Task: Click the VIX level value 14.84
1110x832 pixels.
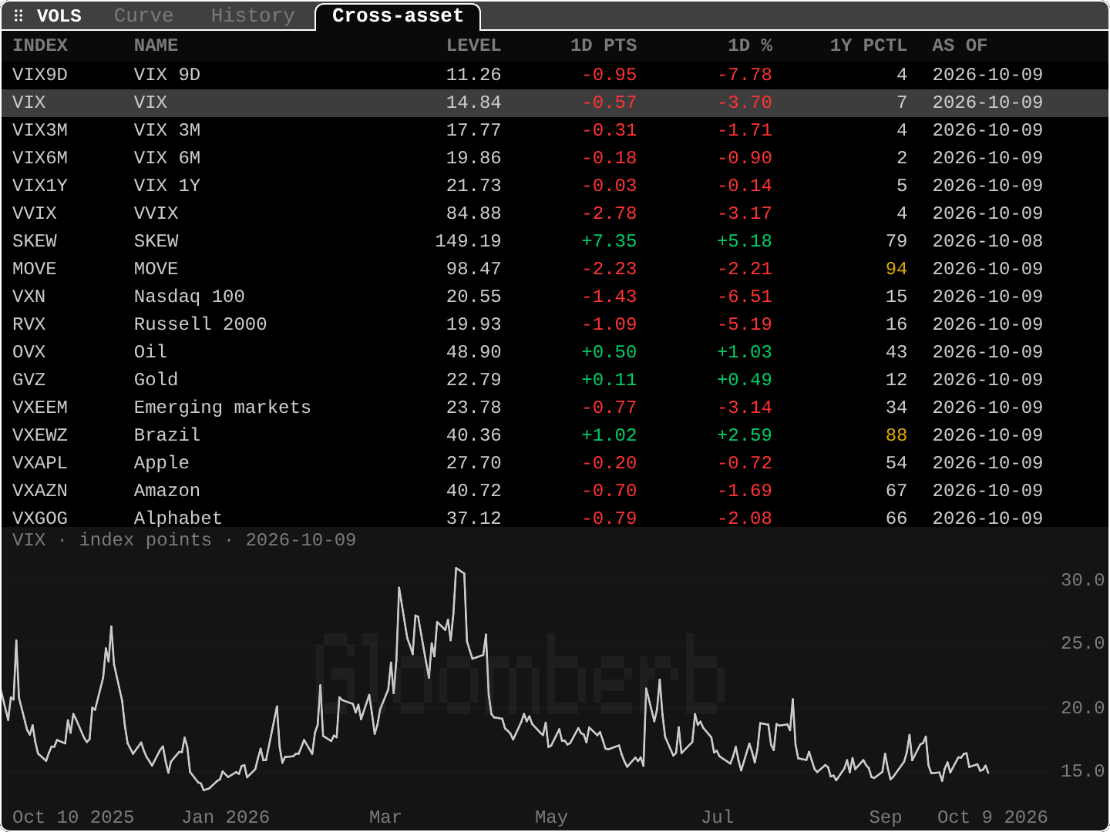Action: pyautogui.click(x=473, y=102)
